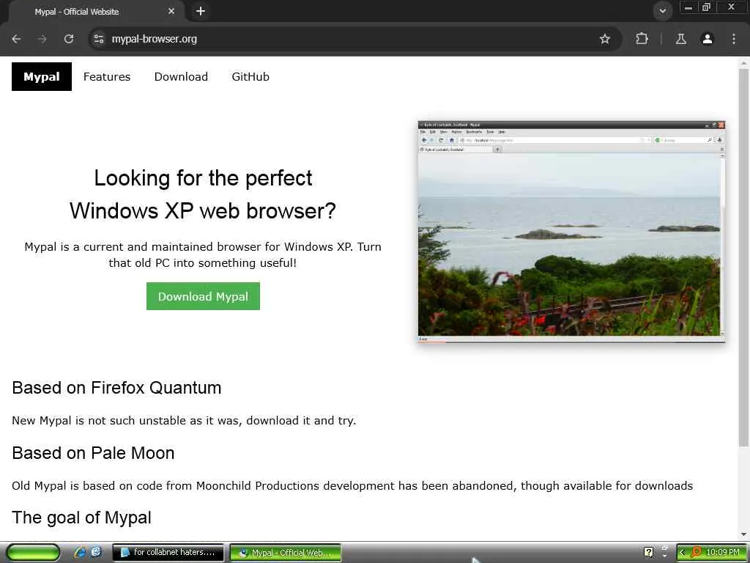
Task: Open the Chrome Labs flask icon
Action: [x=680, y=39]
